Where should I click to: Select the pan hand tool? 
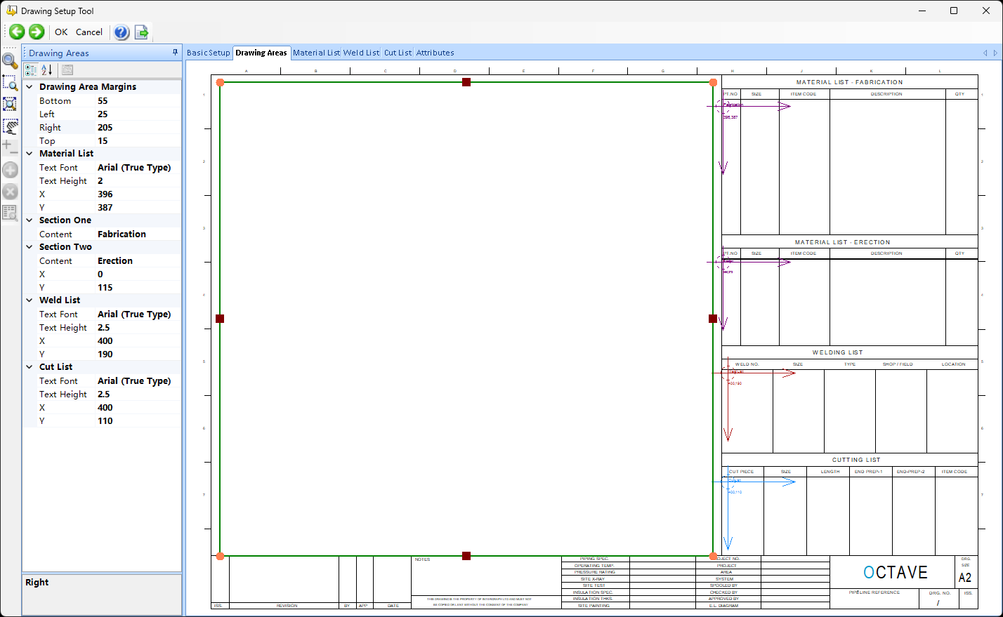tap(10, 126)
